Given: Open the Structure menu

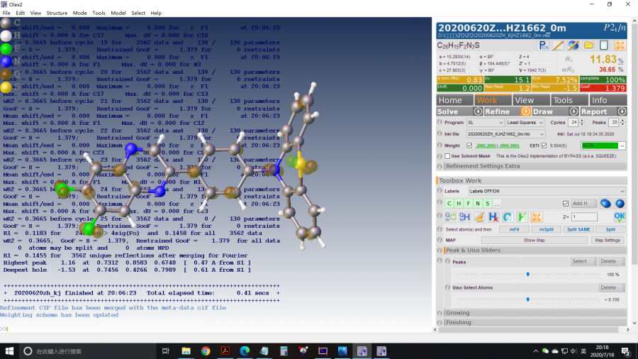Looking at the screenshot, I should coord(57,13).
